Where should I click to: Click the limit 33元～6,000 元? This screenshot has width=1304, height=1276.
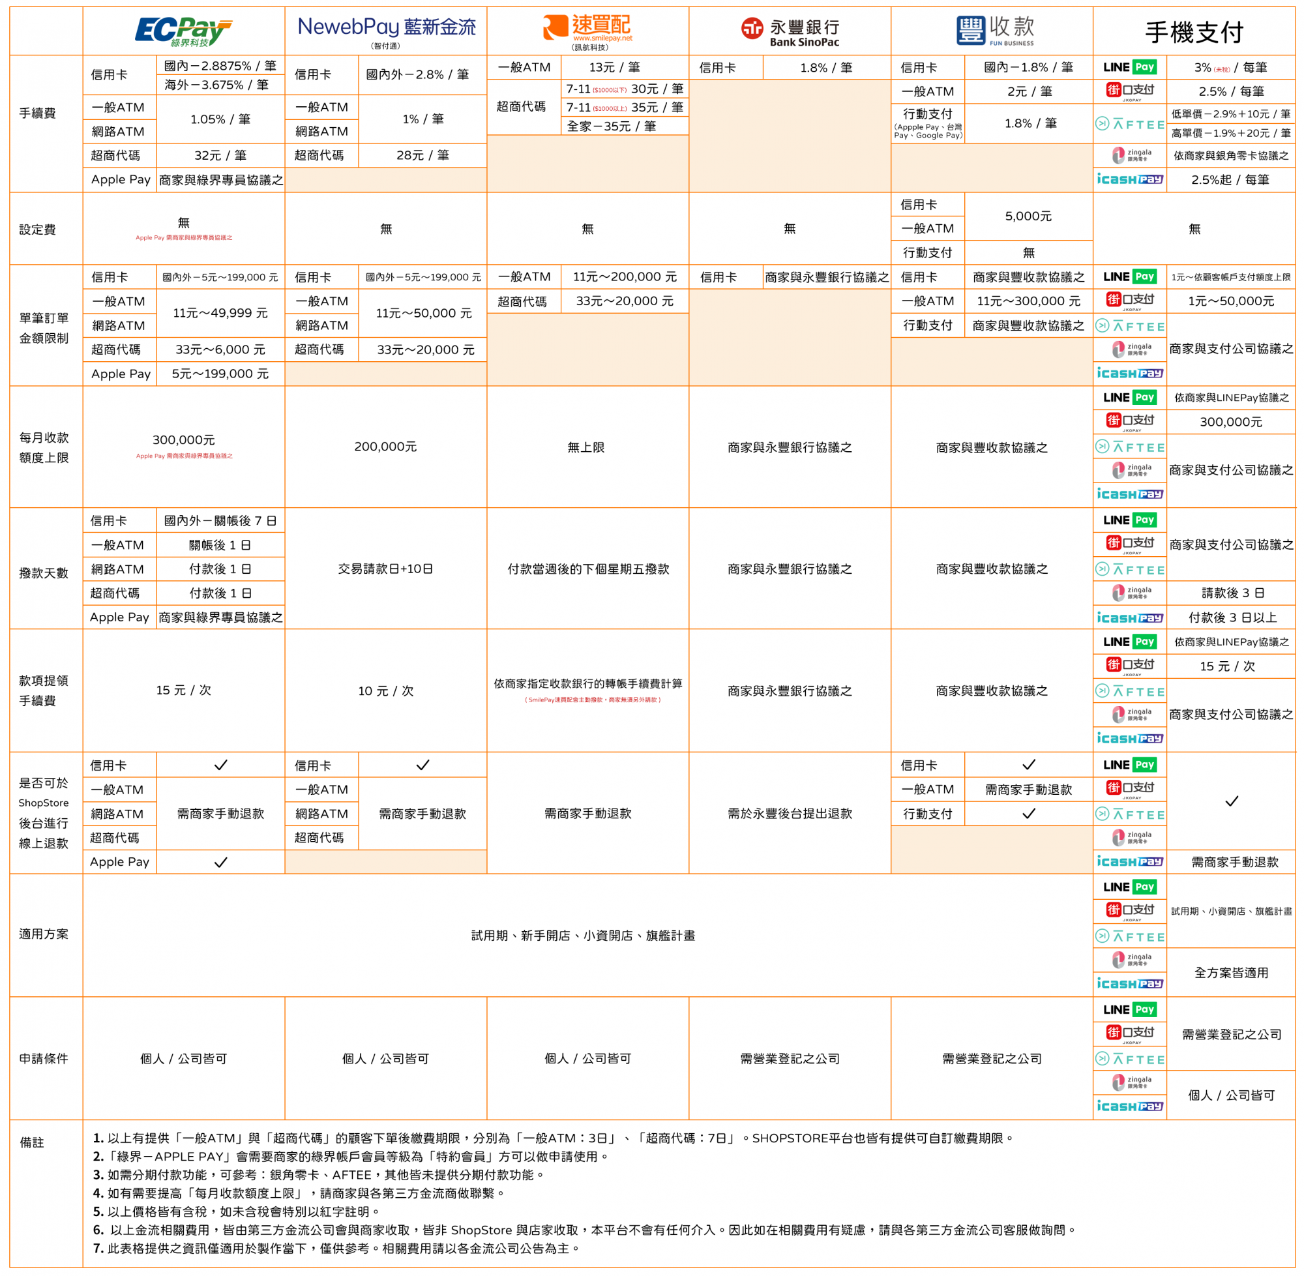coord(220,350)
